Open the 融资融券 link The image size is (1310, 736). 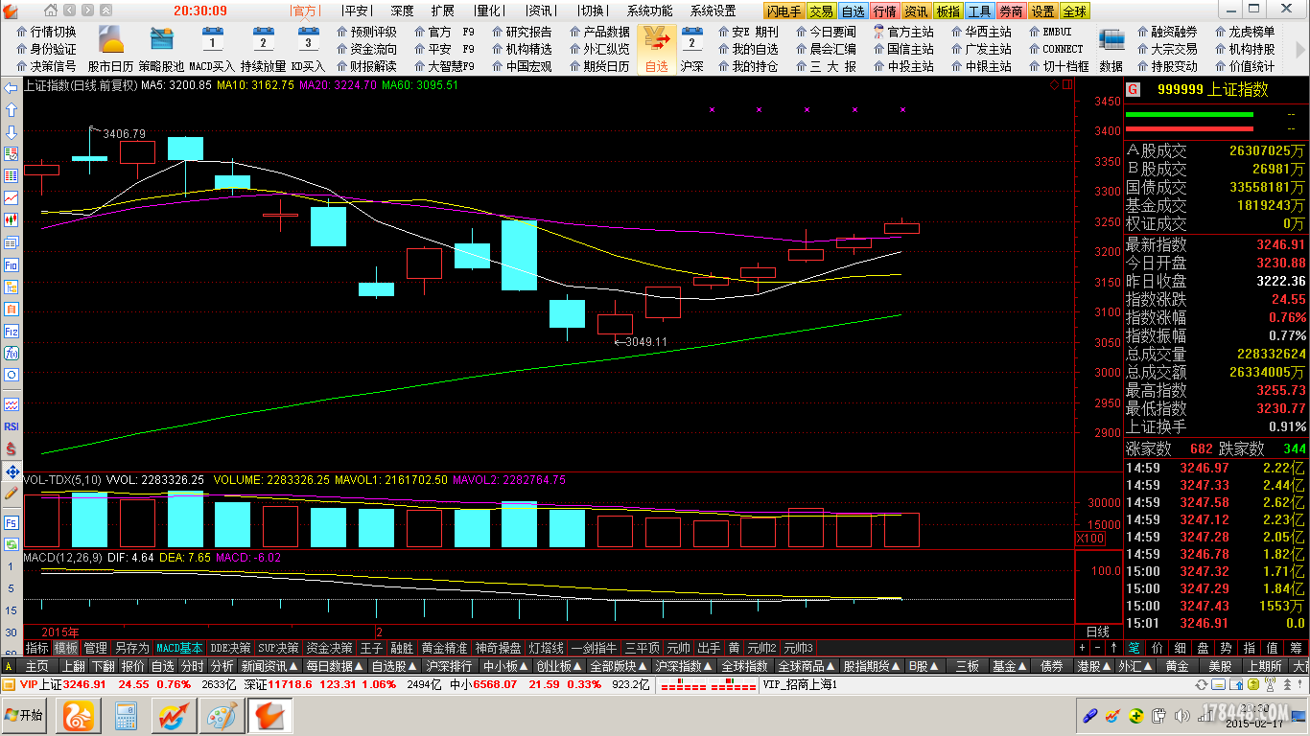click(1166, 32)
